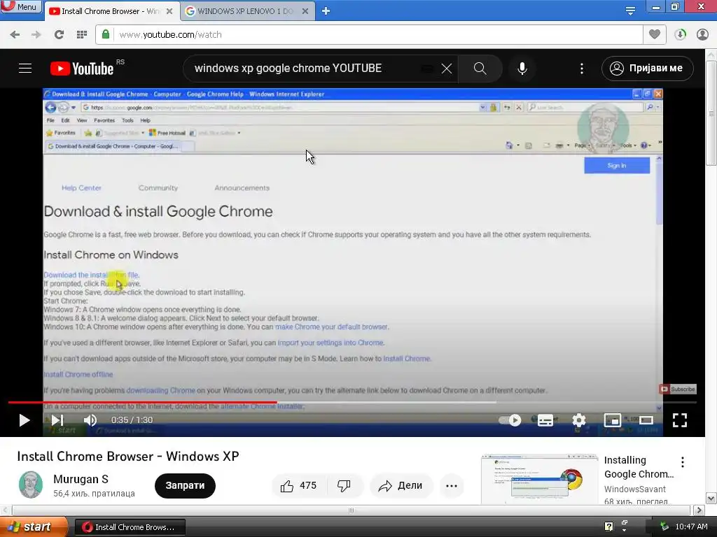Image resolution: width=717 pixels, height=537 pixels.
Task: Open the YouTube hamburger guide menu
Action: tap(25, 69)
